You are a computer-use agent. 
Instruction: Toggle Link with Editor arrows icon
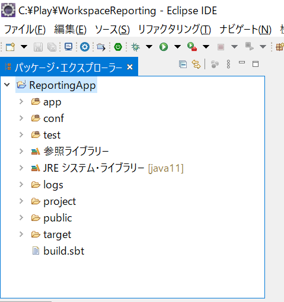coord(196,65)
